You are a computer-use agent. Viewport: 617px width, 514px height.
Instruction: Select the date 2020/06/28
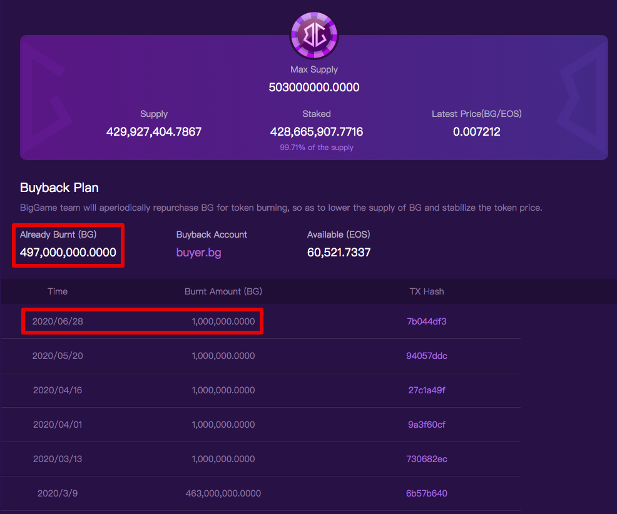click(x=58, y=321)
